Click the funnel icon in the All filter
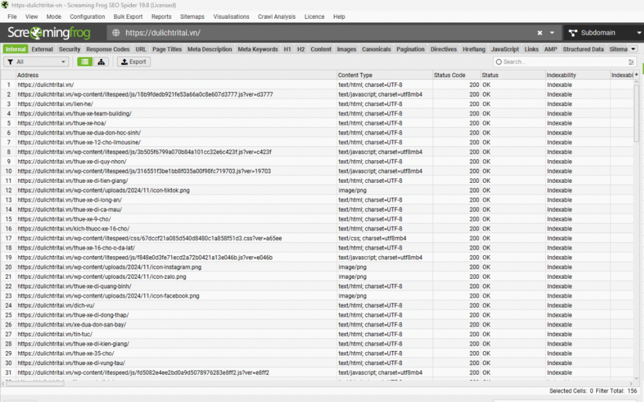 point(11,62)
